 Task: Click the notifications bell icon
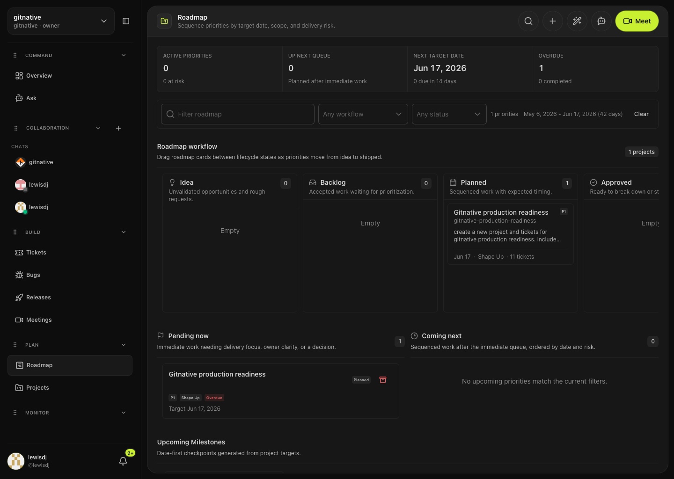pyautogui.click(x=123, y=461)
